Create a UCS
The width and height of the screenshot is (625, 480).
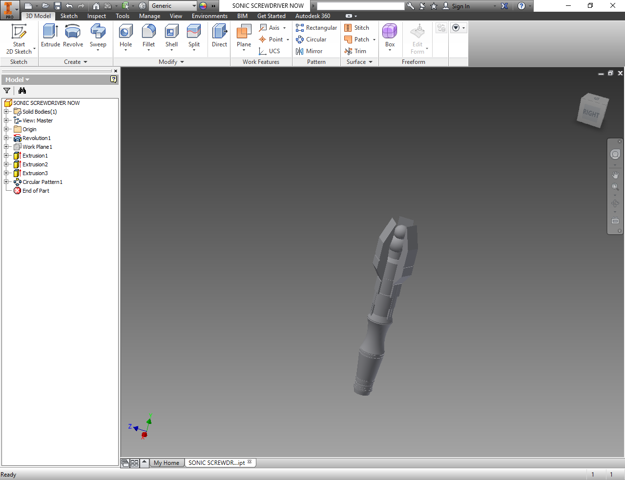pyautogui.click(x=270, y=51)
